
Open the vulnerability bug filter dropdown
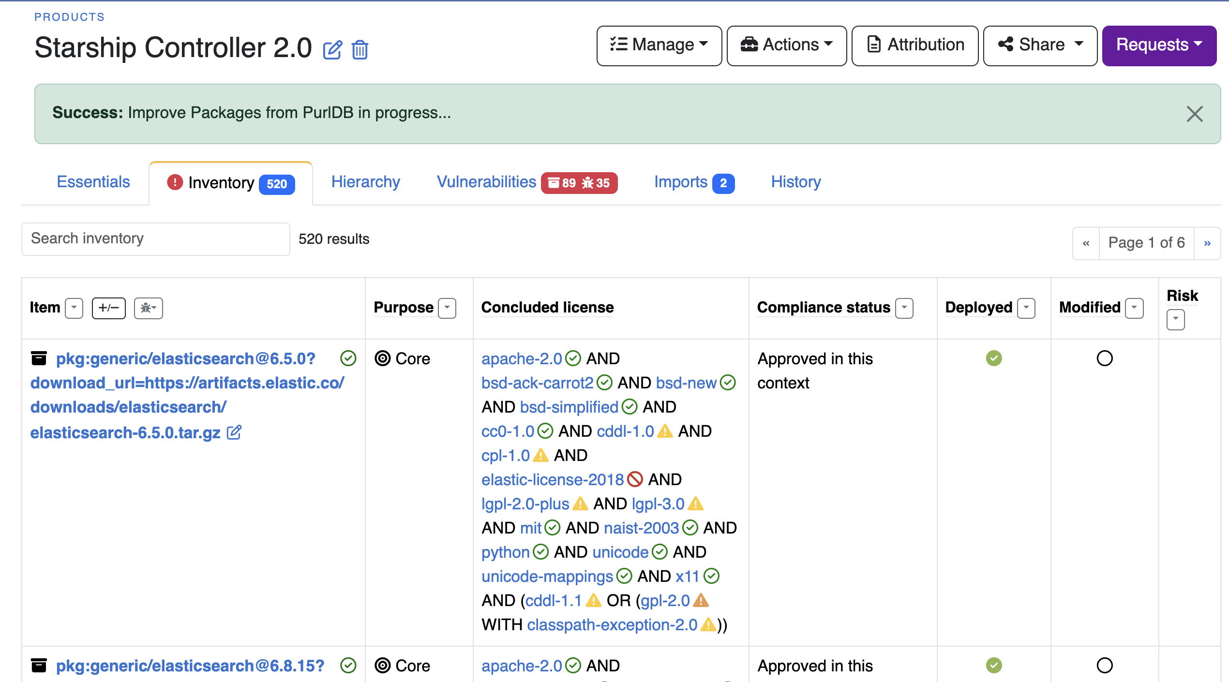pos(149,308)
